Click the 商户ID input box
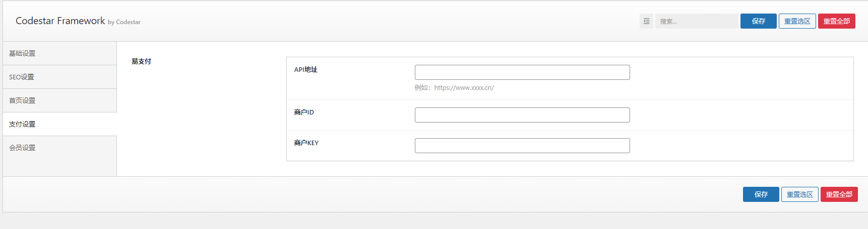The width and height of the screenshot is (868, 229). (x=522, y=115)
